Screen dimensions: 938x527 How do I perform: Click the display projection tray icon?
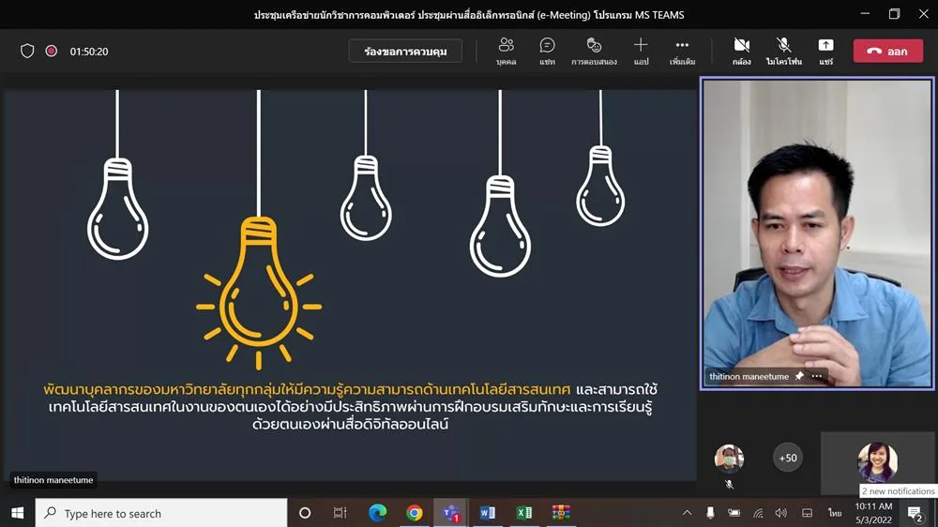click(807, 513)
